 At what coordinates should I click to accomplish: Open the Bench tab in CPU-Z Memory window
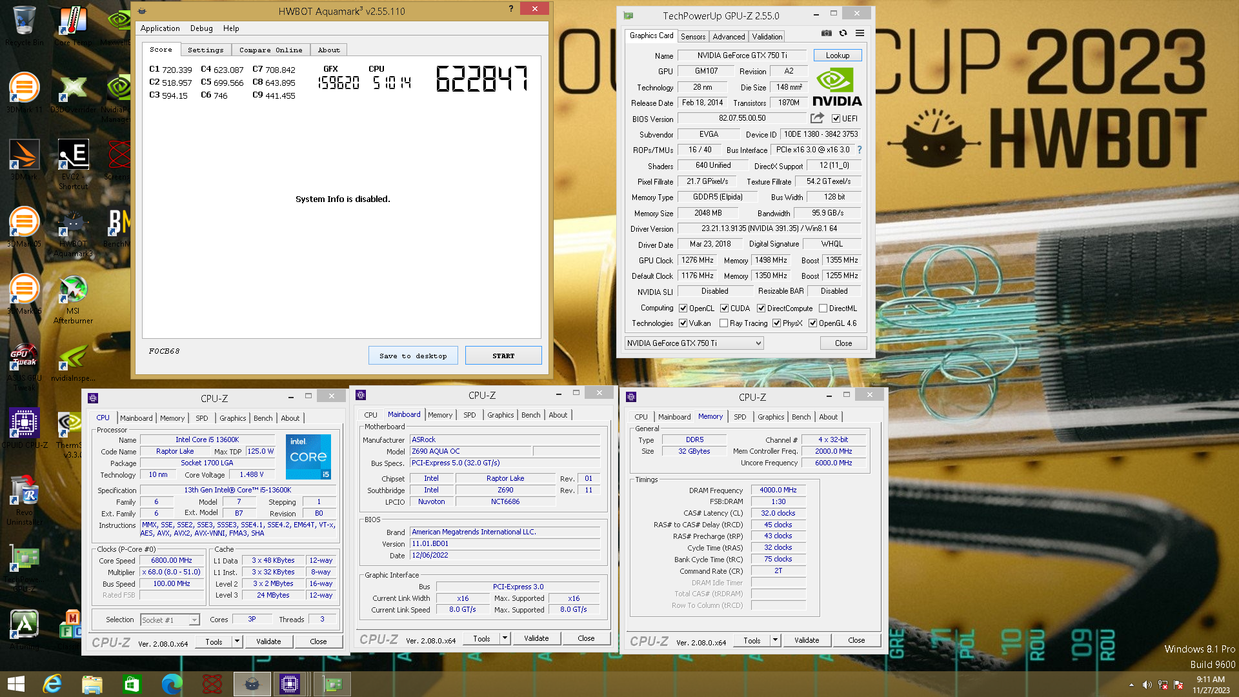coord(801,417)
